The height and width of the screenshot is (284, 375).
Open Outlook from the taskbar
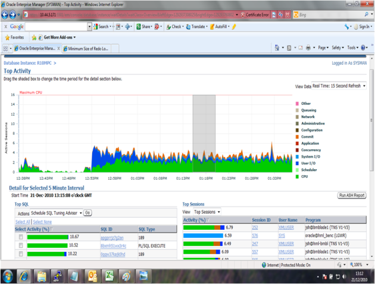92,276
